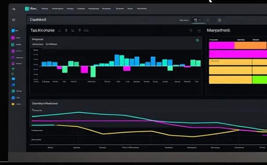The width and height of the screenshot is (267, 165).
Task: Click first small icon right of main panel title
Action: pos(59,30)
